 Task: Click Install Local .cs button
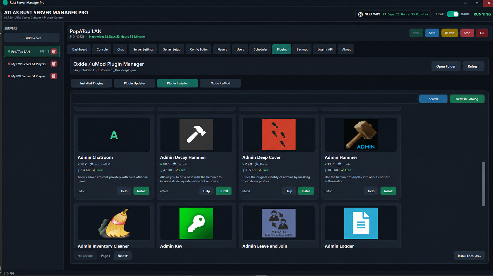point(469,256)
